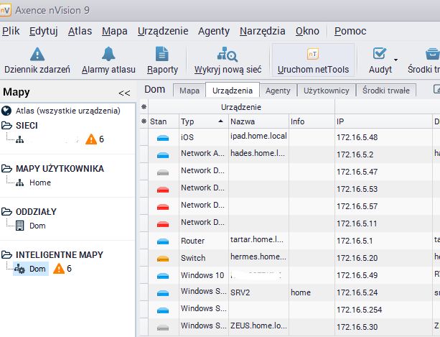Select Dom smart map under INTELIGENTNE MAPY
Screen dimensions: 440x337
(31, 269)
